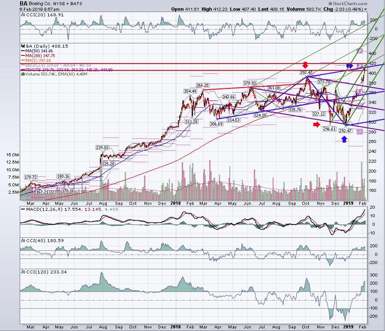The width and height of the screenshot is (385, 331).
Task: Click the 373.70 price label
Action: click(324, 82)
